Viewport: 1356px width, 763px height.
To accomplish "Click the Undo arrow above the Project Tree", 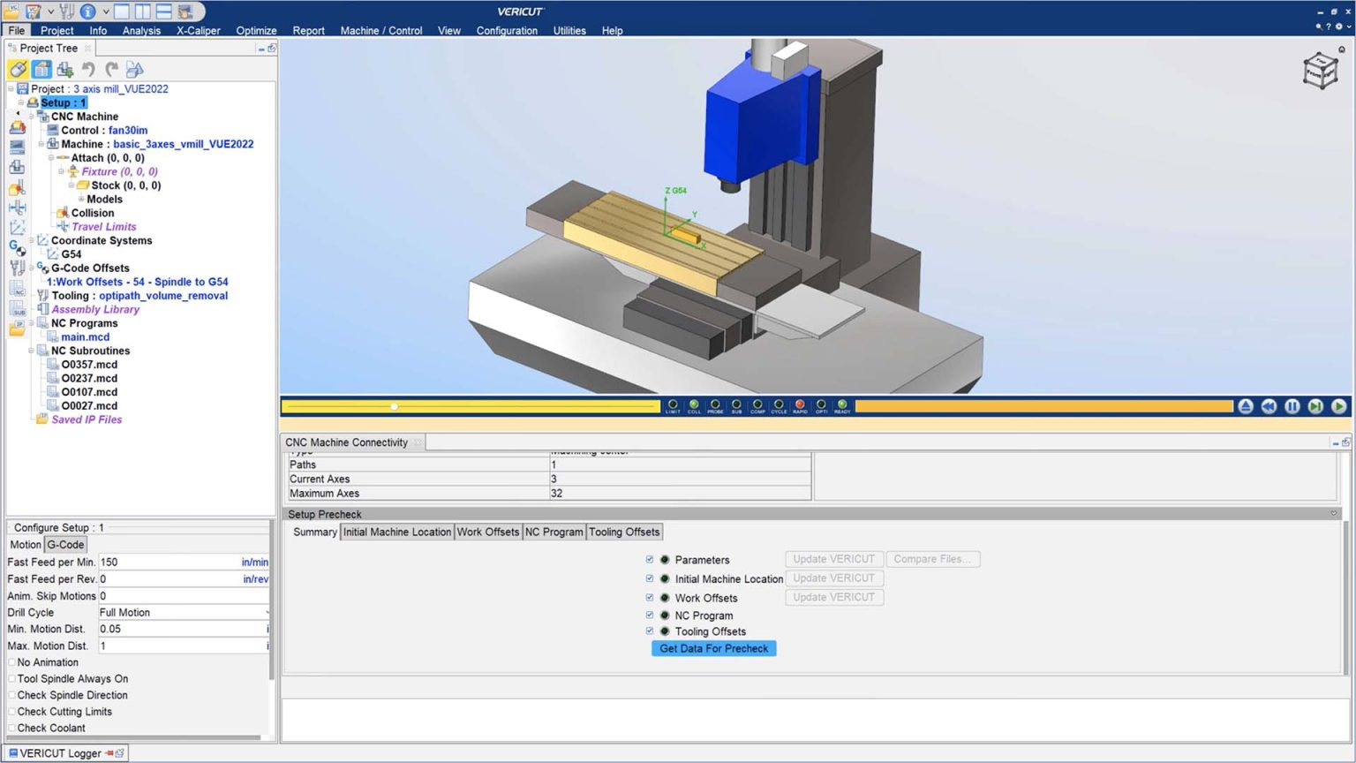I will coord(88,69).
